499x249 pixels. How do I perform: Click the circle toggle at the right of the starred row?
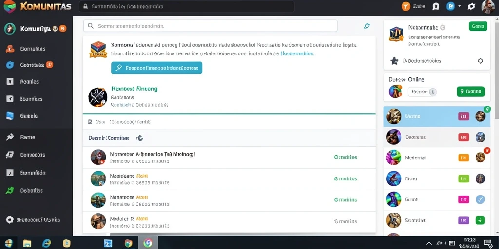point(480,61)
